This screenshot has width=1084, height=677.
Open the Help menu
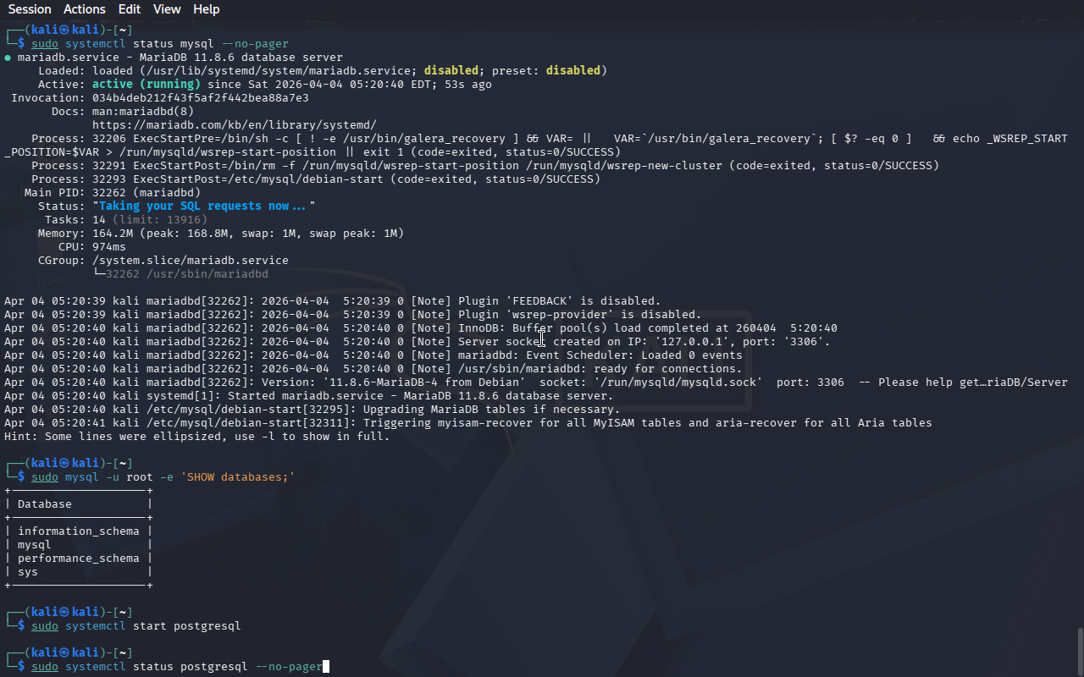(206, 9)
